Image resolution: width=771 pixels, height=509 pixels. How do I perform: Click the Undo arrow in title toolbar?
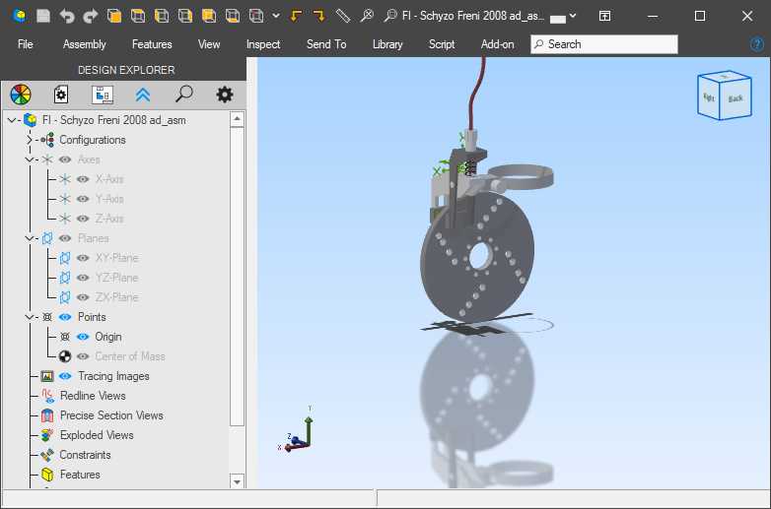click(x=67, y=16)
